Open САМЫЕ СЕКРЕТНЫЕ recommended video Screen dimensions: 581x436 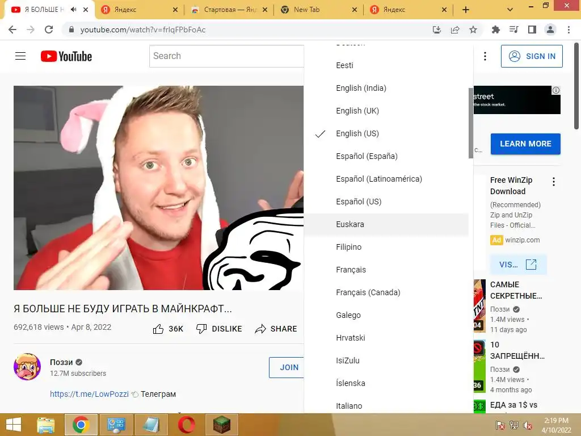(x=516, y=290)
